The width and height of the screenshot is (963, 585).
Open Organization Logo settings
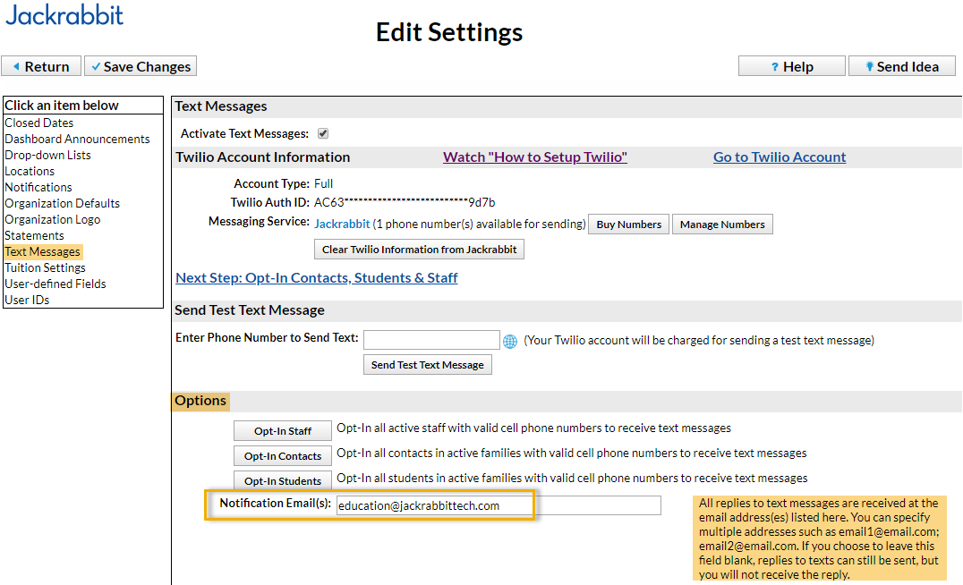pos(52,219)
